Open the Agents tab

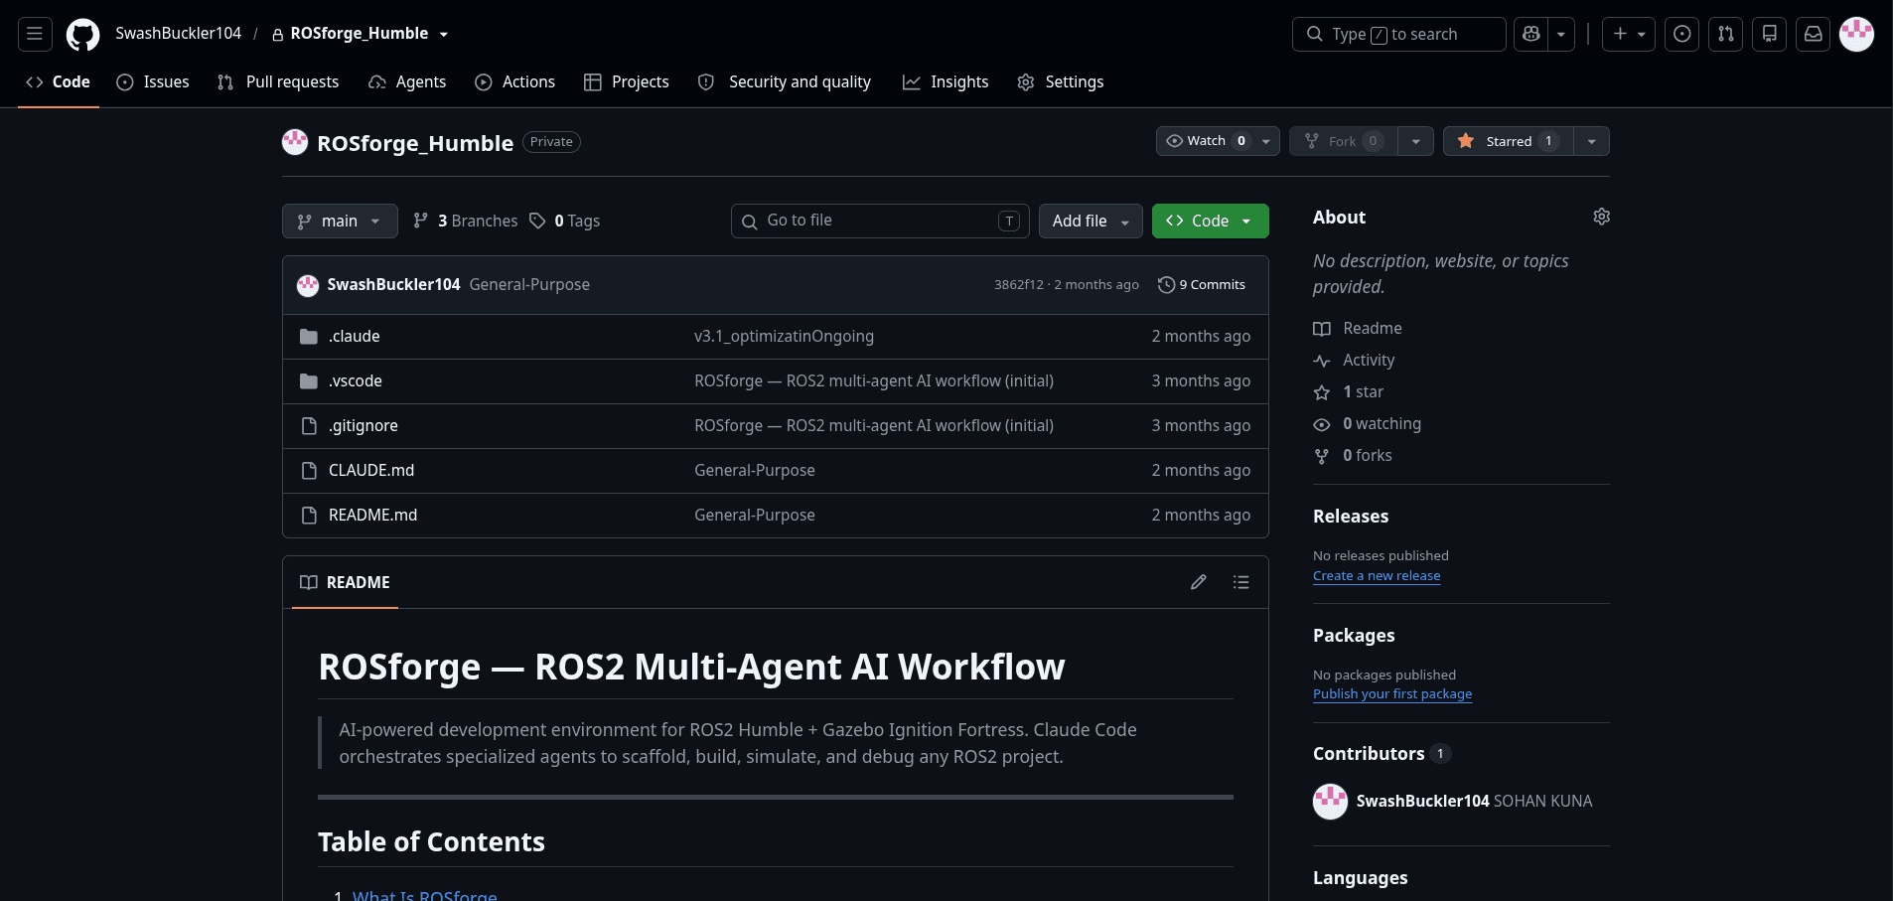pos(407,82)
